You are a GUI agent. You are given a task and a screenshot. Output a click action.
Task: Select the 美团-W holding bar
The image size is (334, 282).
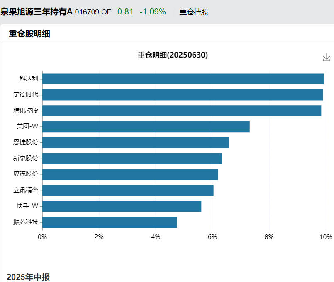(x=146, y=127)
